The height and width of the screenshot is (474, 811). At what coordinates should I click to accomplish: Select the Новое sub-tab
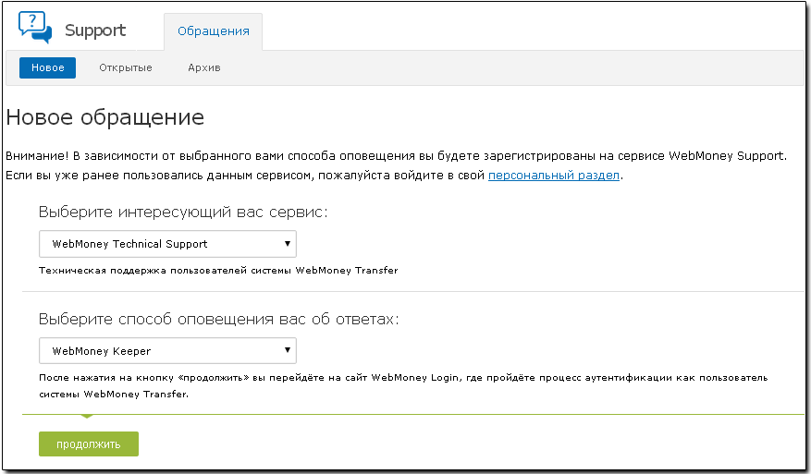47,67
